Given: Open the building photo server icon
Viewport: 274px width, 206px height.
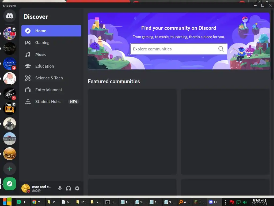Looking at the screenshot, I should click(x=10, y=139).
